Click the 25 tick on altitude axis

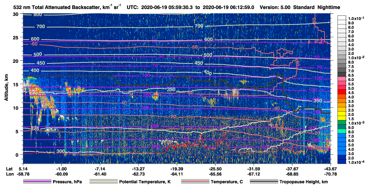(16, 37)
